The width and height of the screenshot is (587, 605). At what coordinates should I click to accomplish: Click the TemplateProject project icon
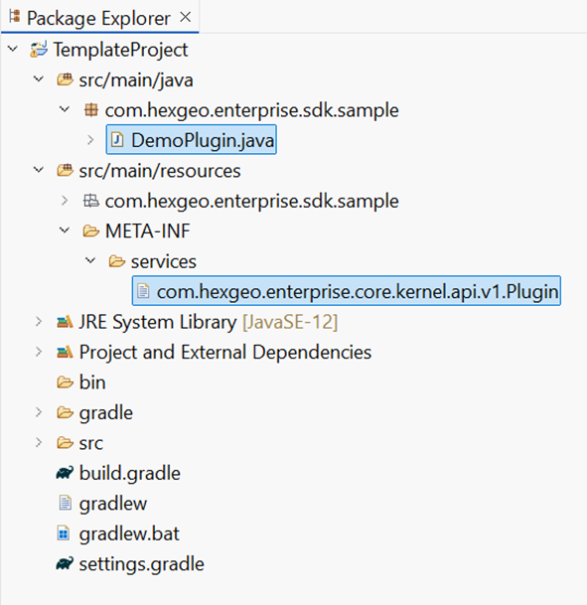(39, 50)
